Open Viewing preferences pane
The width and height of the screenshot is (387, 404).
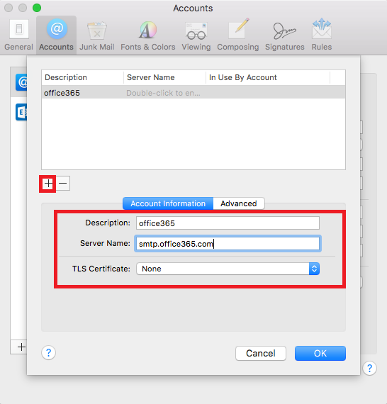pyautogui.click(x=196, y=35)
